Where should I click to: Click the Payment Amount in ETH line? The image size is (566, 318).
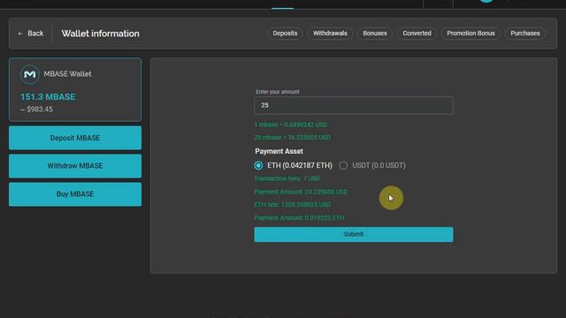[299, 218]
